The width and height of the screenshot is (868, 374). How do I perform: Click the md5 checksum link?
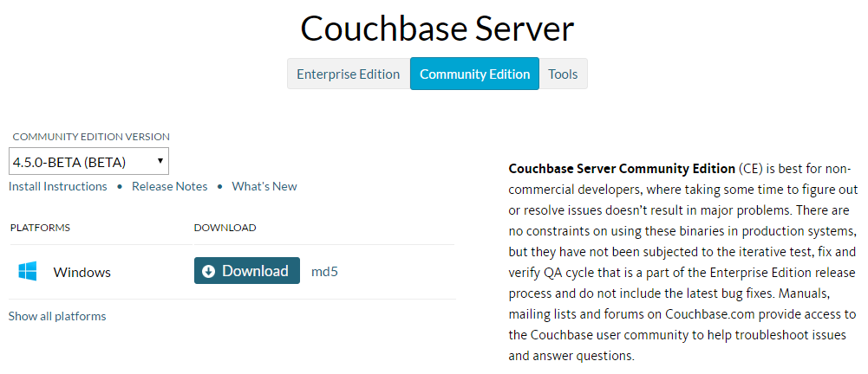pos(324,271)
